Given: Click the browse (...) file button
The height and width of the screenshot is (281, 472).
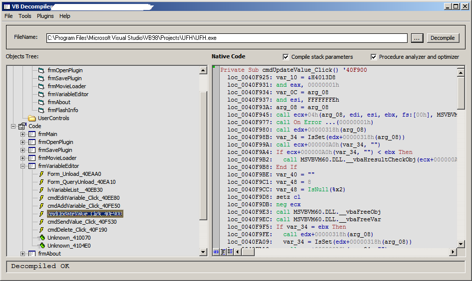Looking at the screenshot, I should tap(417, 38).
